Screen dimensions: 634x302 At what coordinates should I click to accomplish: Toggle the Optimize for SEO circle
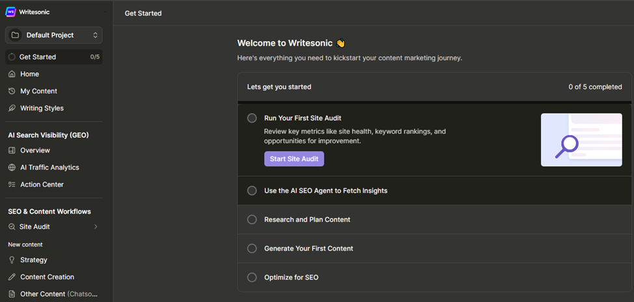[252, 277]
